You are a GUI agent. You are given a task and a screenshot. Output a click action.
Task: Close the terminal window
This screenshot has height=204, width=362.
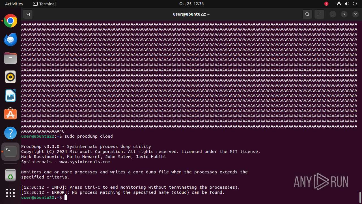click(x=355, y=14)
